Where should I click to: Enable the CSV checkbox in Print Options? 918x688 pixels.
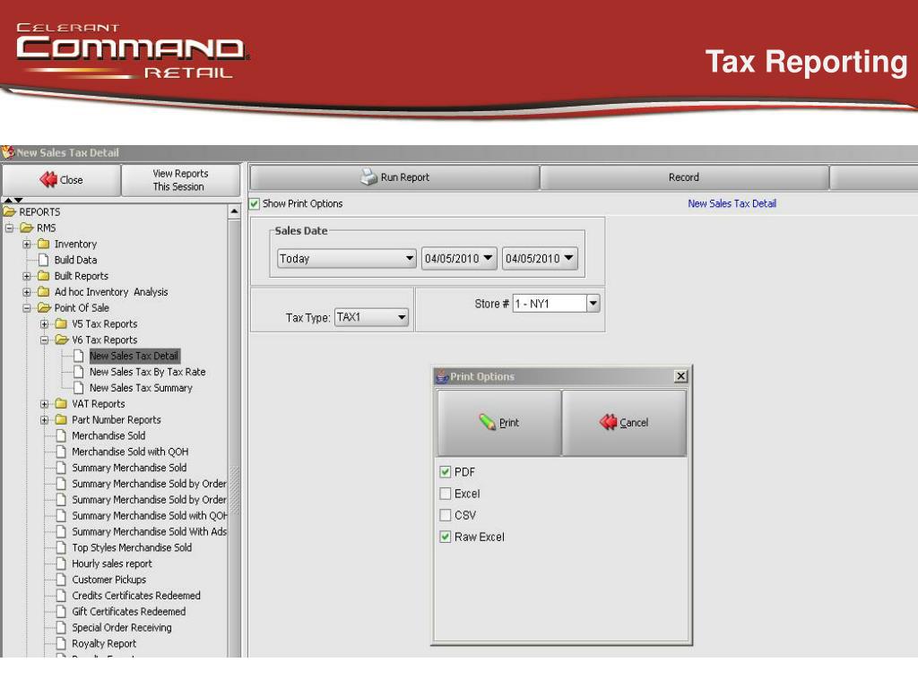445,515
